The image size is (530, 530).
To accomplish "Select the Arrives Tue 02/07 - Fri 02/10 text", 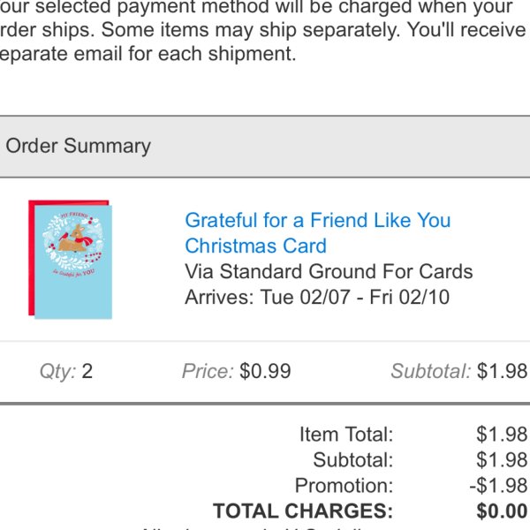I will (x=317, y=297).
